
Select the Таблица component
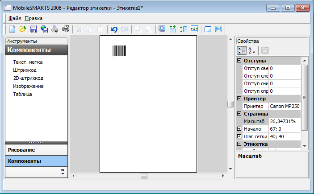pyautogui.click(x=23, y=94)
